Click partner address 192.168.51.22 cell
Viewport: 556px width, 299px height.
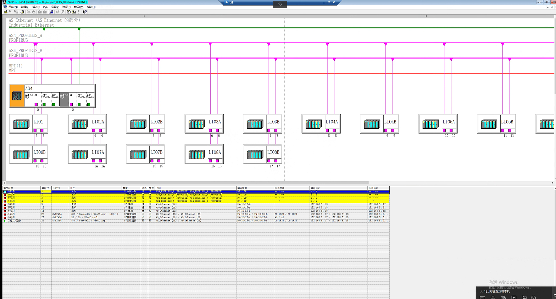point(378,204)
